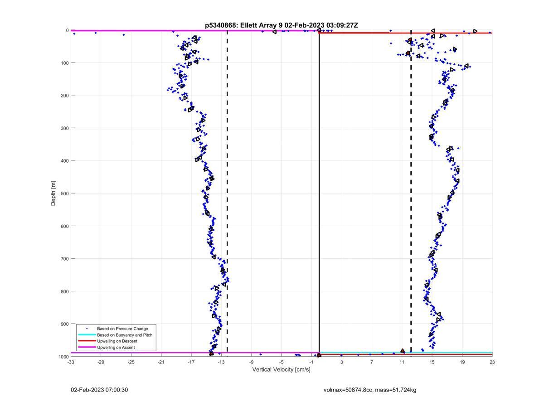Click the y-axis tick label 600
Screen dimensions: 544x401
pos(64,226)
